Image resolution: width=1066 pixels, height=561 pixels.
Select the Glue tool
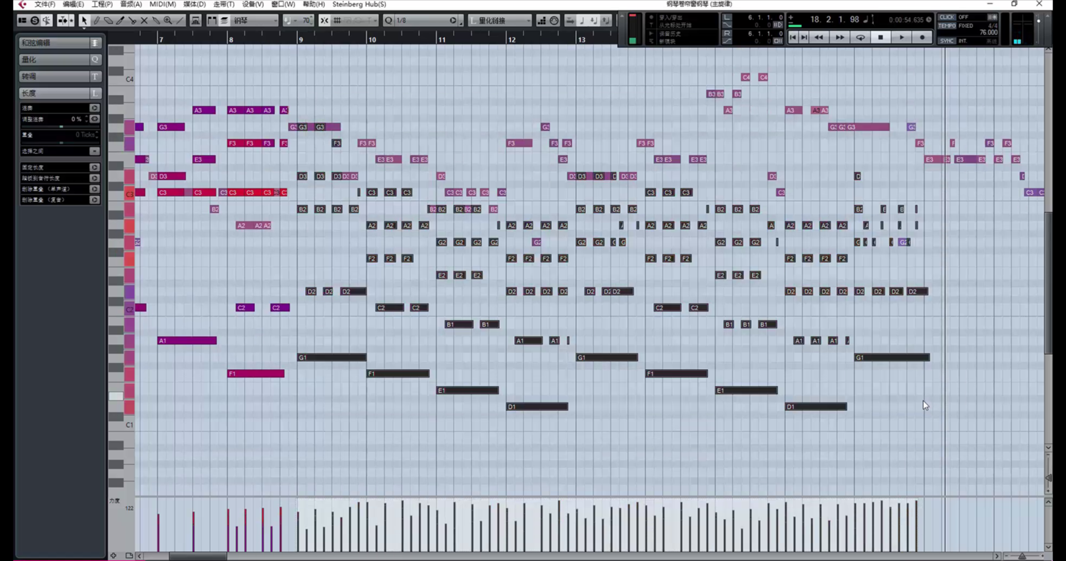coord(156,21)
